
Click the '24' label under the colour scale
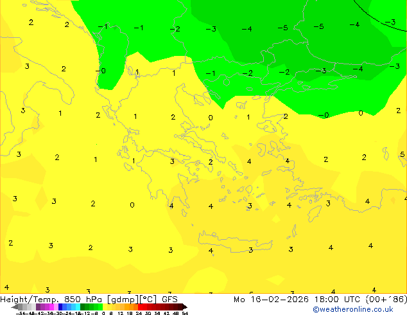[x=139, y=313]
